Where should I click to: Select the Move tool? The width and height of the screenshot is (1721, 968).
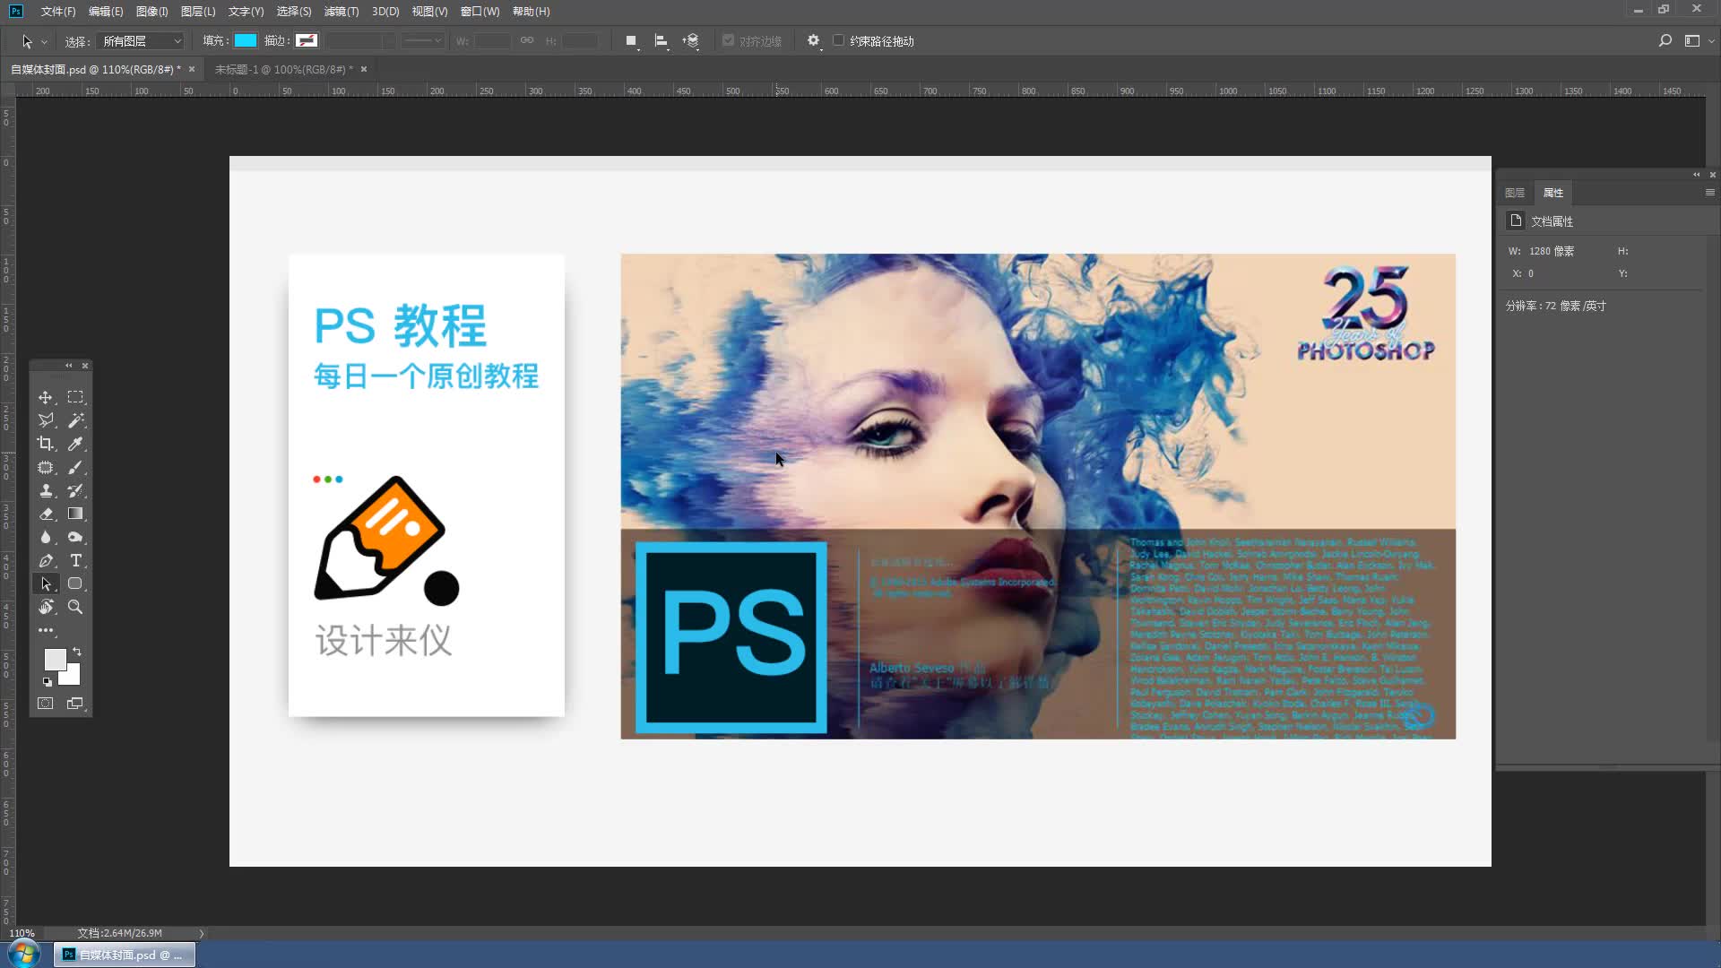45,397
